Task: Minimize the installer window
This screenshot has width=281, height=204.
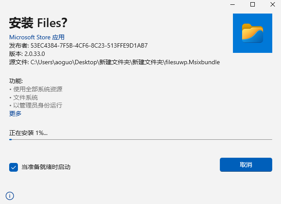Action: [232, 4]
